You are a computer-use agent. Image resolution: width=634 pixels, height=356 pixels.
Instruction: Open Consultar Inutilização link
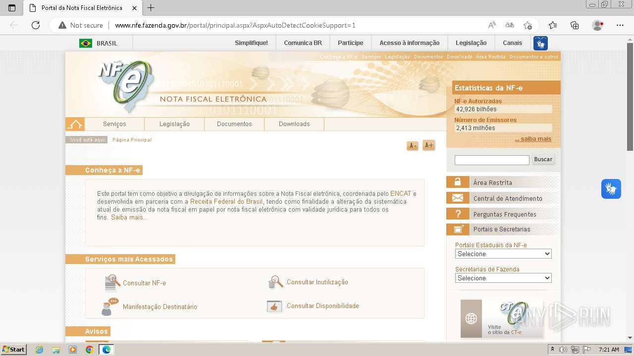[317, 282]
